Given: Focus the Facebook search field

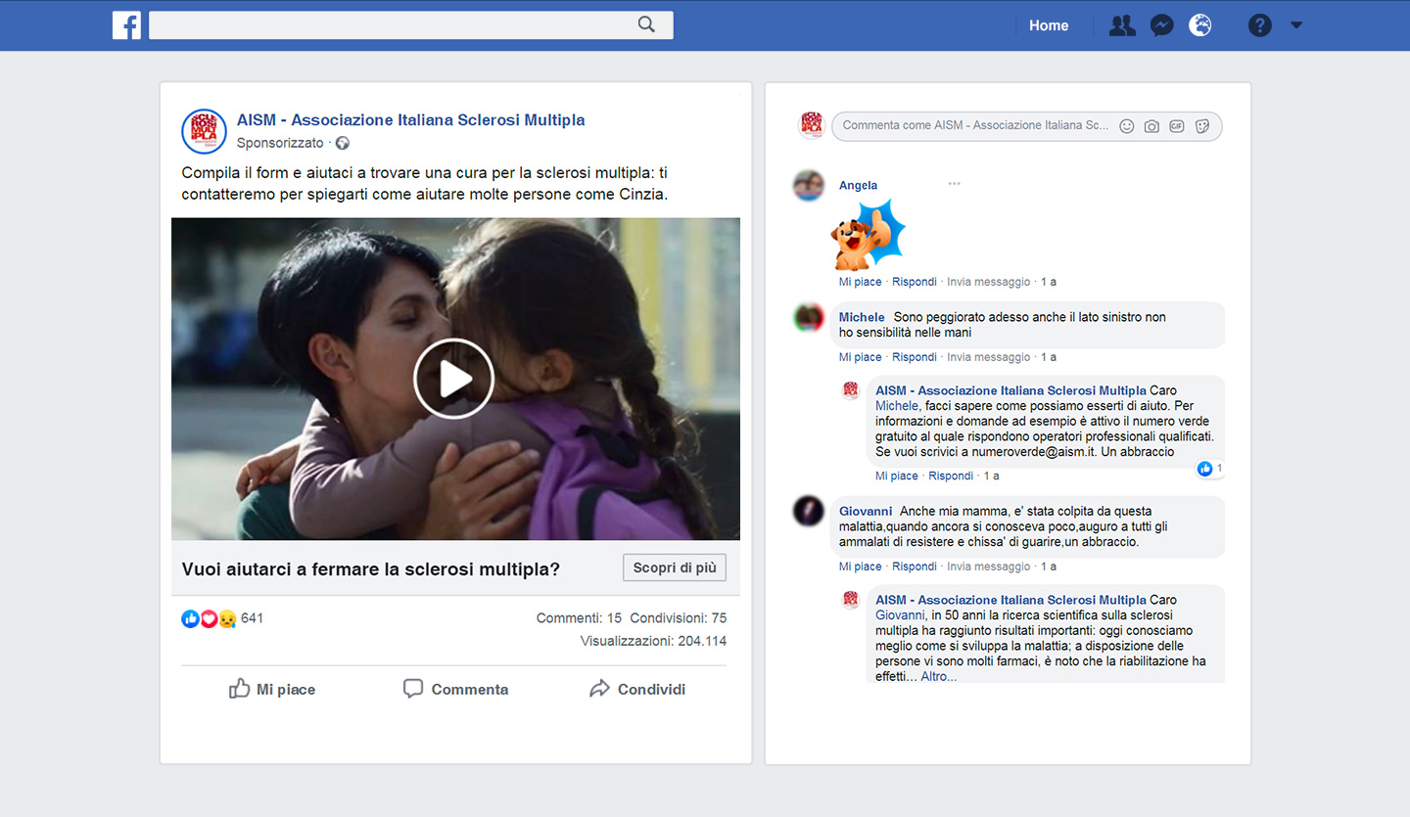Looking at the screenshot, I should [x=410, y=25].
